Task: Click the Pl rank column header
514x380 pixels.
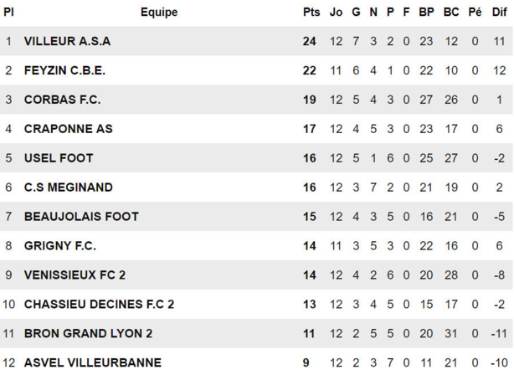Action: [8, 13]
